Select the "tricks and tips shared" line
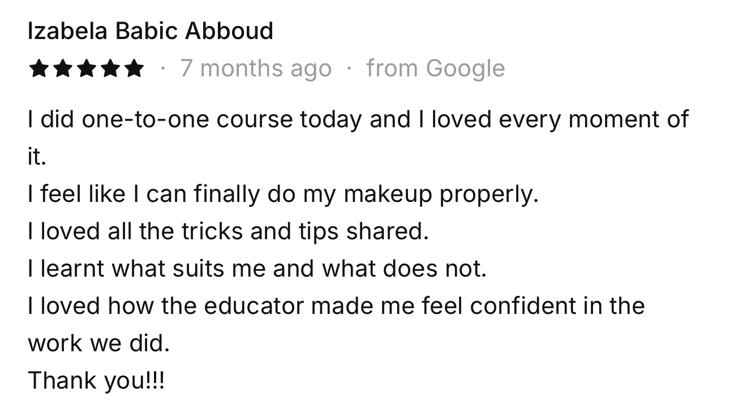730x405 pixels. [228, 231]
